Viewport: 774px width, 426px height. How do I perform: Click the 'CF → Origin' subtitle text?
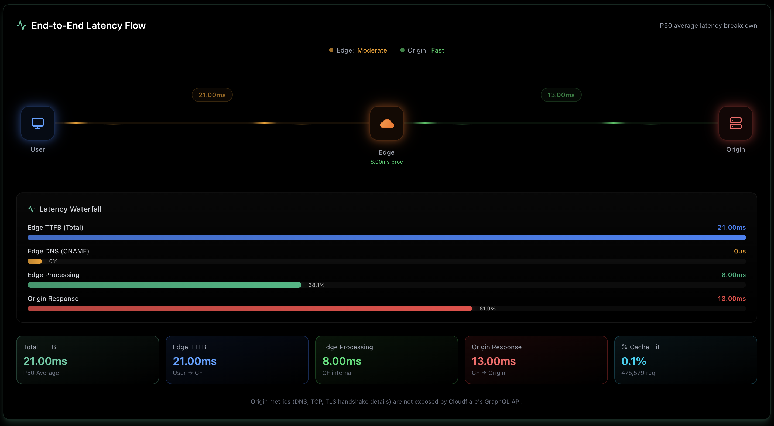coord(488,373)
